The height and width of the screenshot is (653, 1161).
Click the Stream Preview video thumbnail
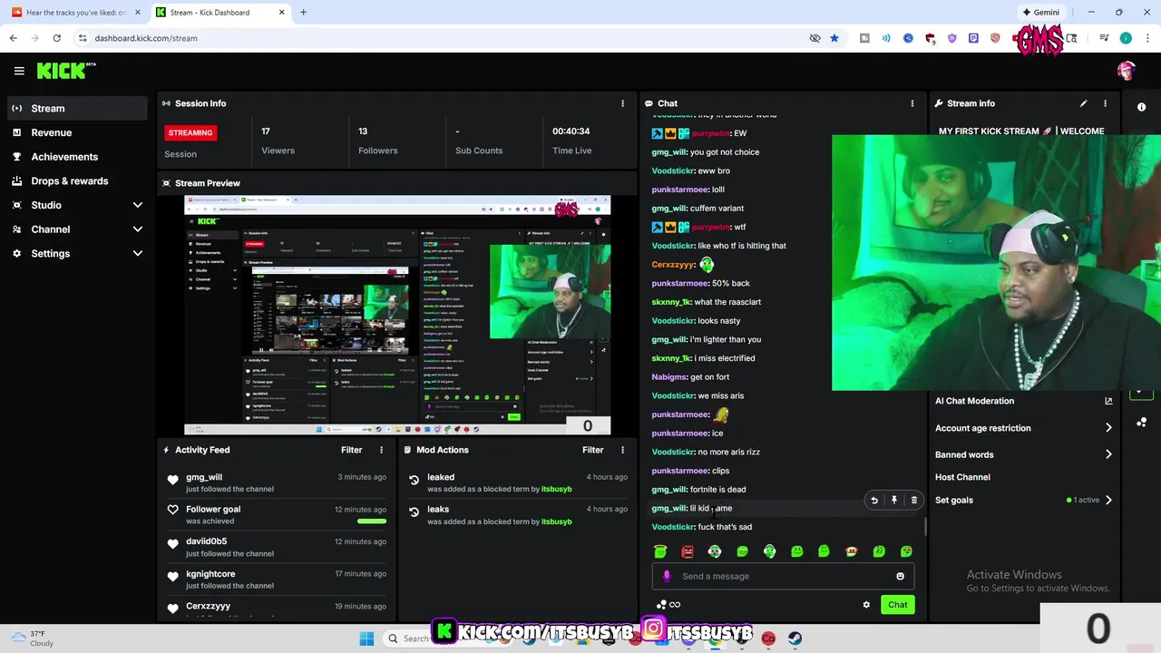(x=397, y=315)
